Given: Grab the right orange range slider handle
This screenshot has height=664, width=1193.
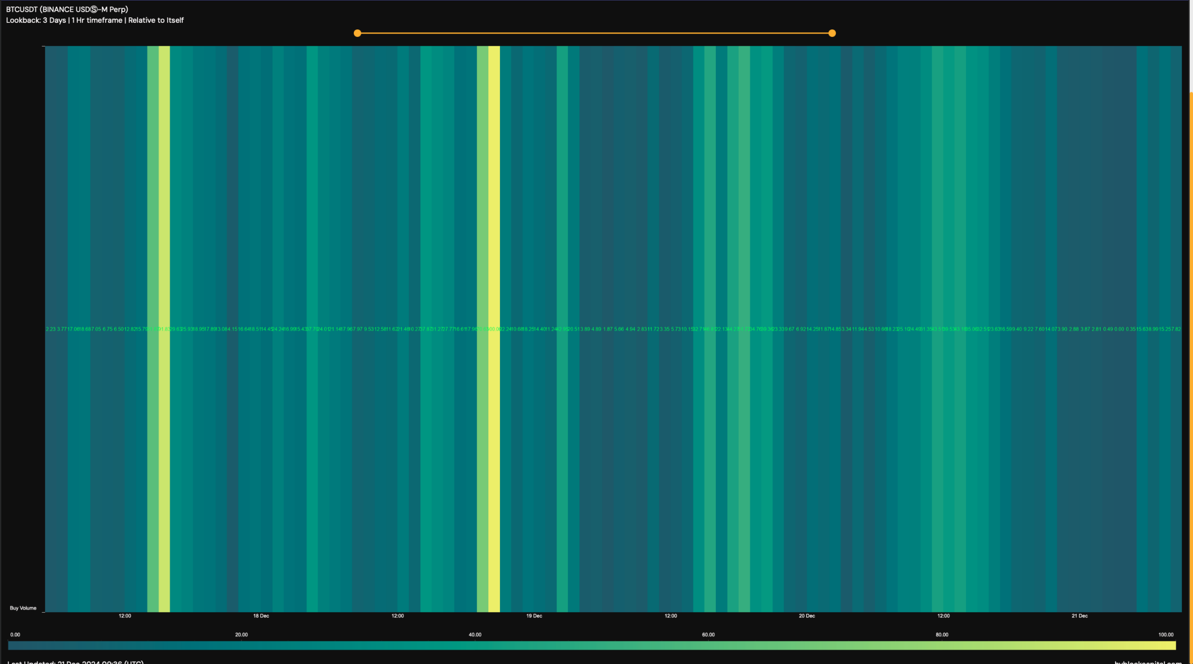Looking at the screenshot, I should [832, 33].
